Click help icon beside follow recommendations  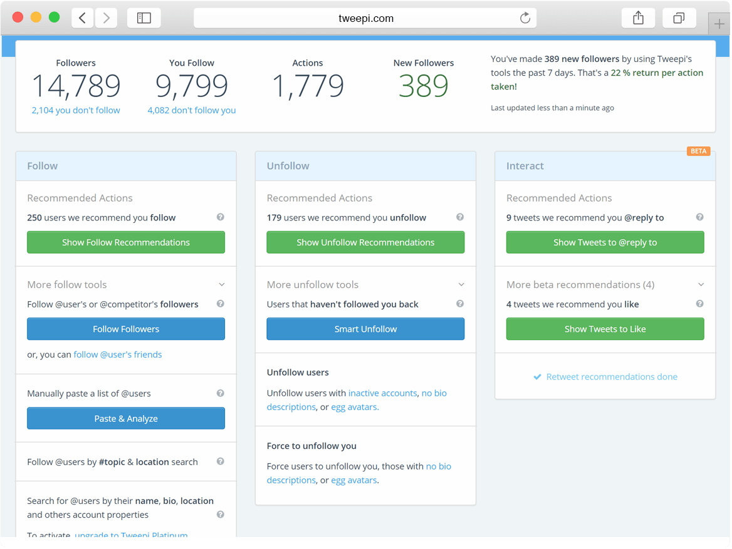pos(221,217)
